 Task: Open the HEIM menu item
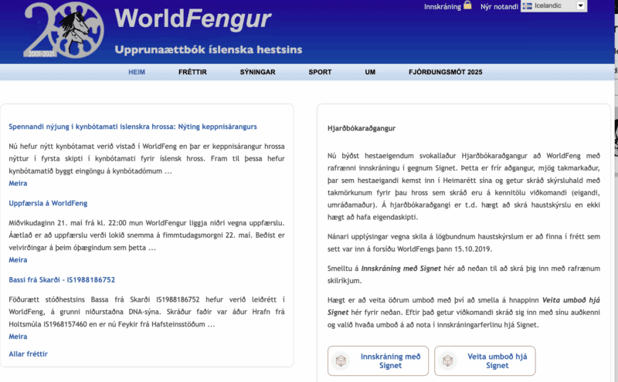[137, 72]
